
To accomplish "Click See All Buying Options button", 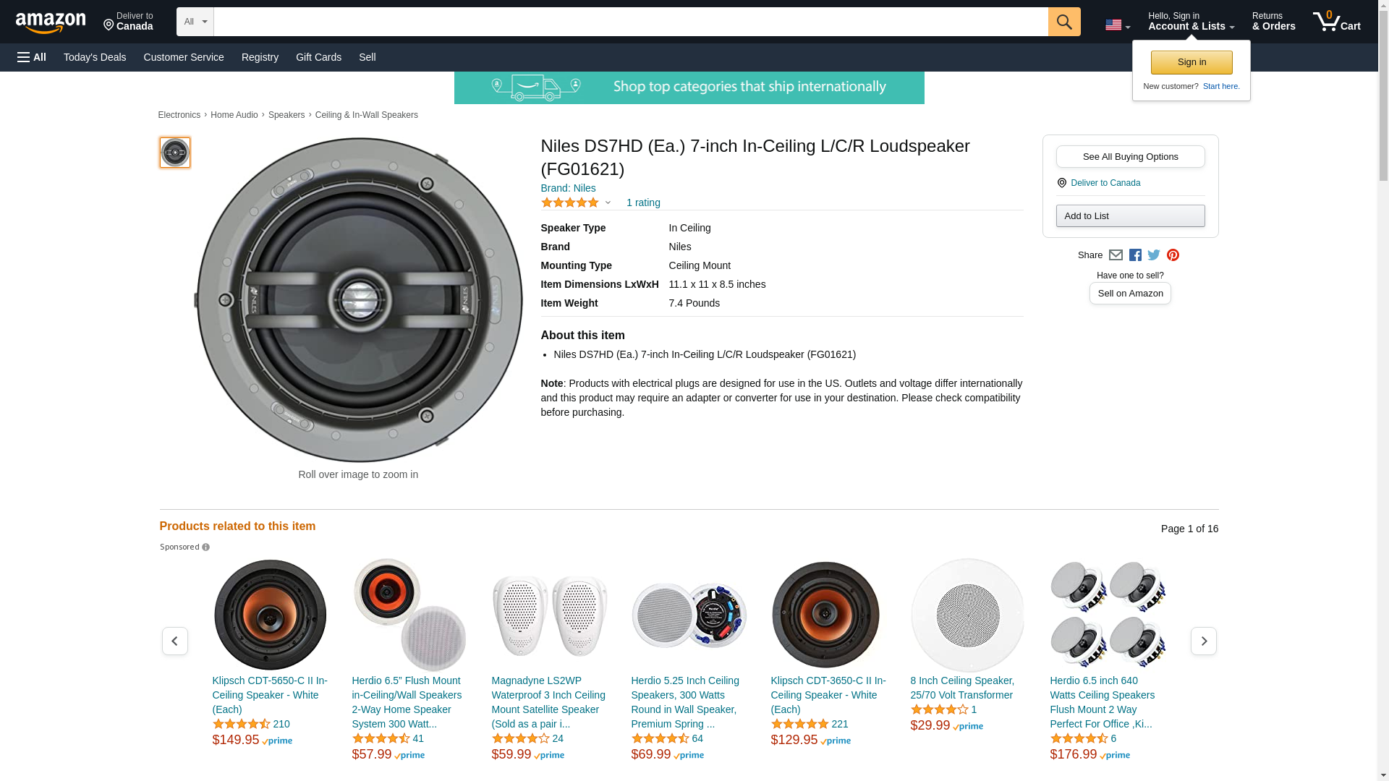I will 1130,156.
